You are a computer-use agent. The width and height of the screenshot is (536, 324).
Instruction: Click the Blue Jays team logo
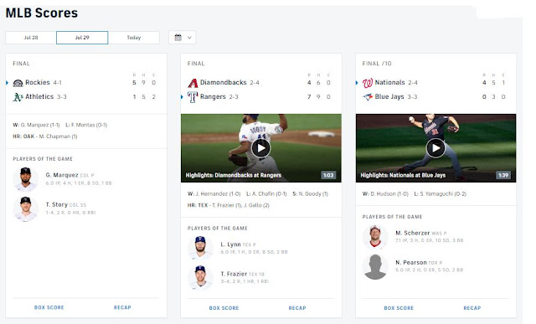click(x=368, y=97)
